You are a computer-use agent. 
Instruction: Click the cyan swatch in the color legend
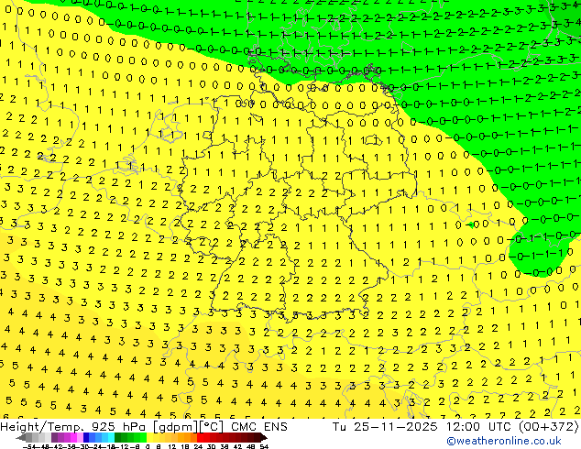112,437
